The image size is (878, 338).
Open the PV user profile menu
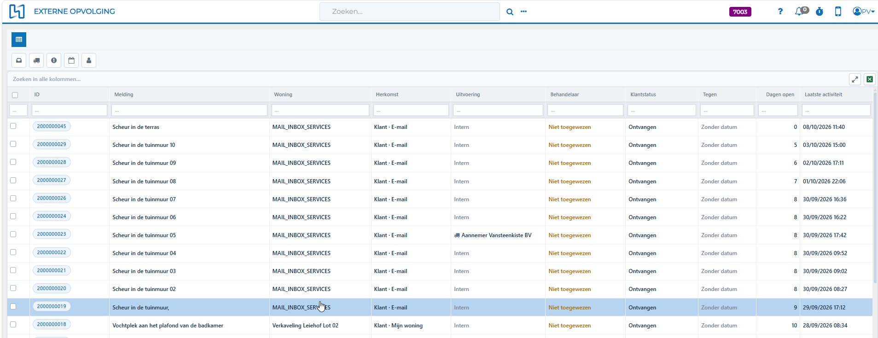[x=863, y=12]
